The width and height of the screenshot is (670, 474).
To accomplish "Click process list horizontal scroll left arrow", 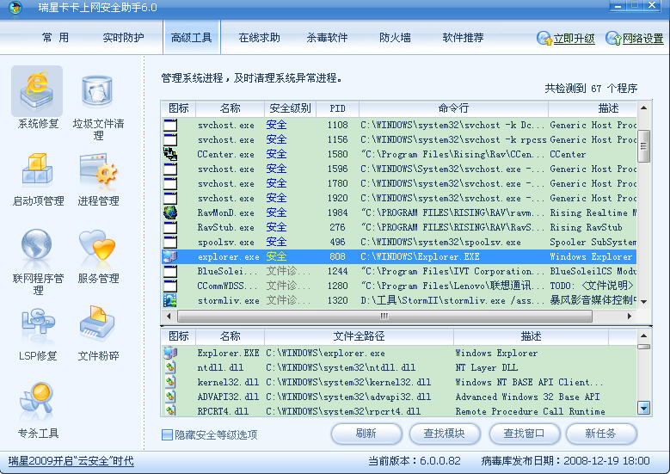I will (x=169, y=317).
